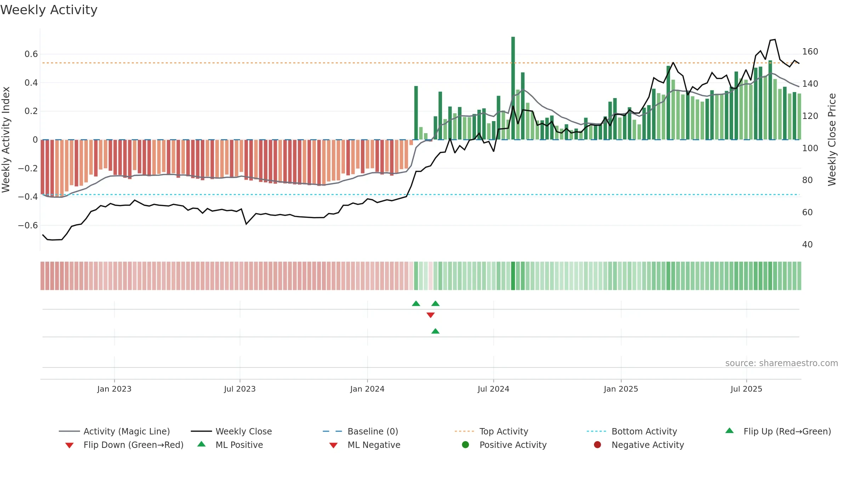Click the Positive Activity legend label

[513, 445]
